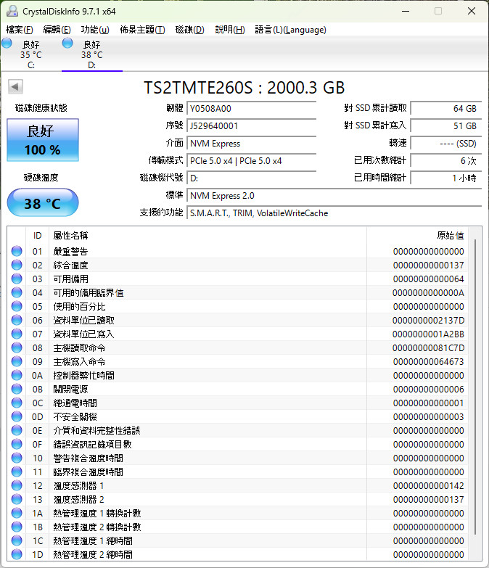Click the power on count value 6 次
The height and width of the screenshot is (568, 489).
[x=446, y=161]
